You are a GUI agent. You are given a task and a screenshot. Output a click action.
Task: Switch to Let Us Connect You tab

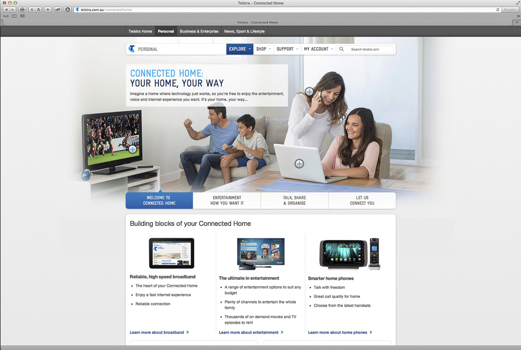click(x=362, y=200)
